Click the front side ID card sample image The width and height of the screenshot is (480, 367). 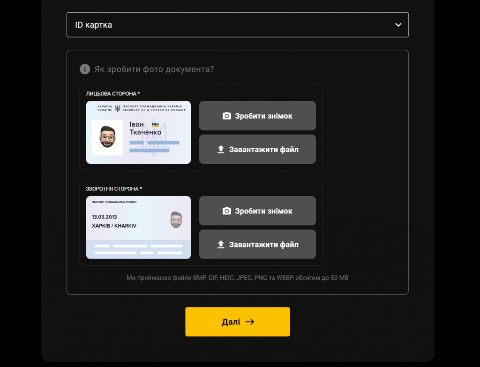click(x=138, y=132)
